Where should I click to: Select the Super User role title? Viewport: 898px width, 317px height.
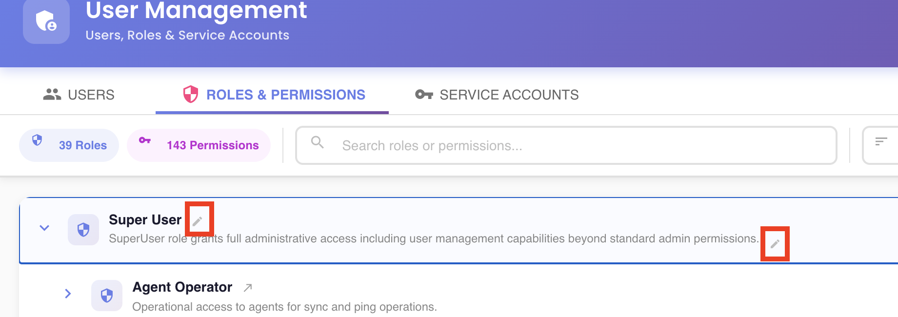(x=145, y=220)
